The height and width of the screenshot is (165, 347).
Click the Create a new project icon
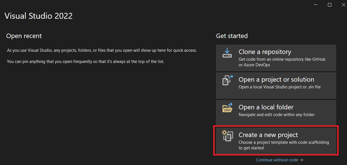click(x=228, y=136)
